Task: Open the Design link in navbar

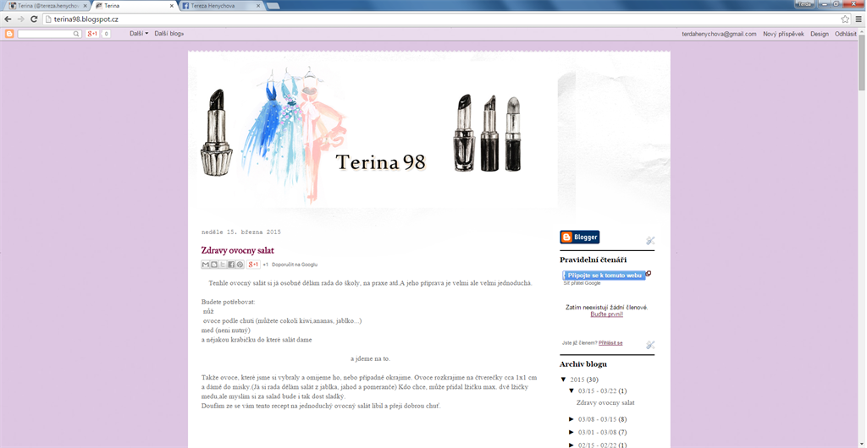Action: click(820, 34)
